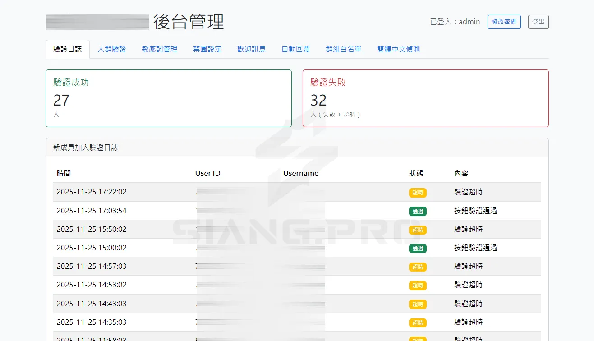Open the 歡迎訊息 tab
The height and width of the screenshot is (341, 594).
click(251, 49)
